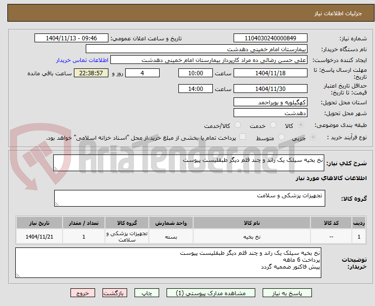Image resolution: width=375 pixels, height=306 pixels.
Task: Click the شرح کلی نیاز text area
Action: pos(189,163)
